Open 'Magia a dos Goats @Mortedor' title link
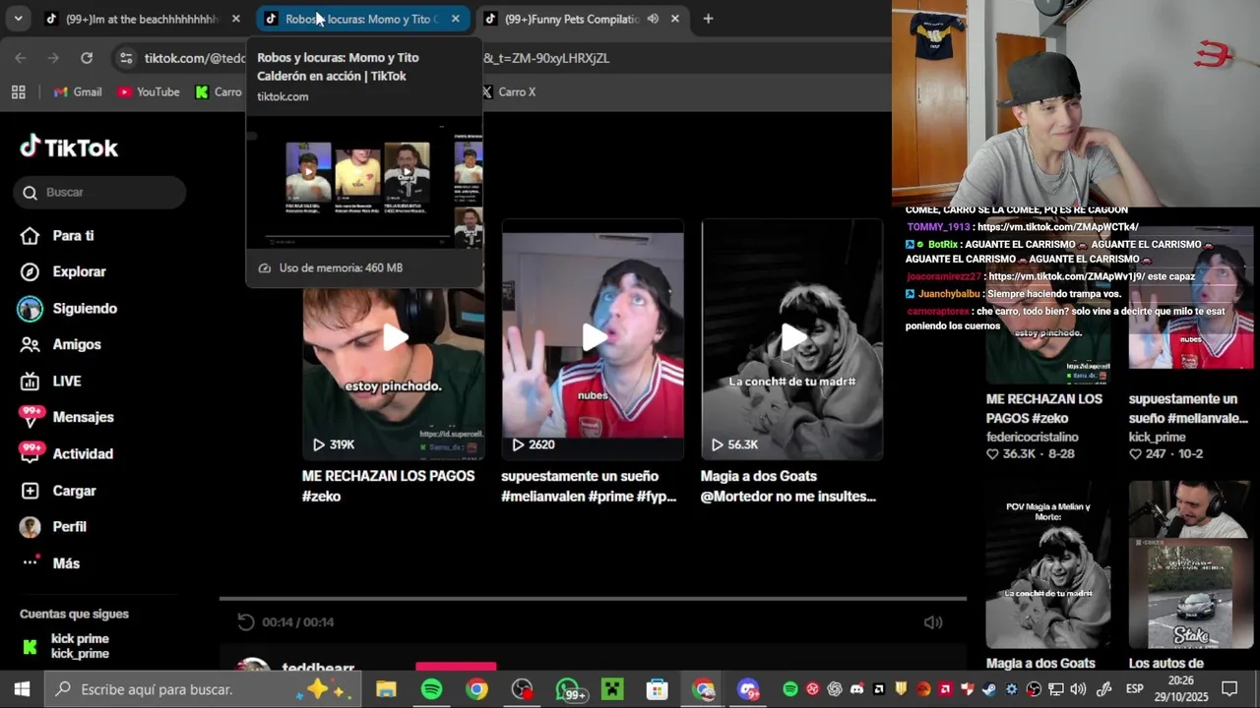The image size is (1260, 708). (788, 486)
